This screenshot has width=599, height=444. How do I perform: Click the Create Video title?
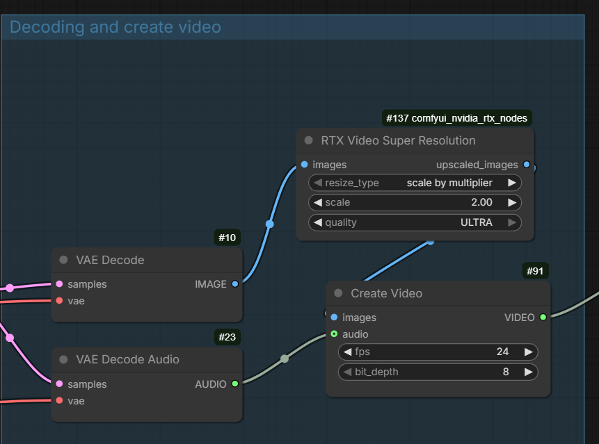(x=387, y=293)
